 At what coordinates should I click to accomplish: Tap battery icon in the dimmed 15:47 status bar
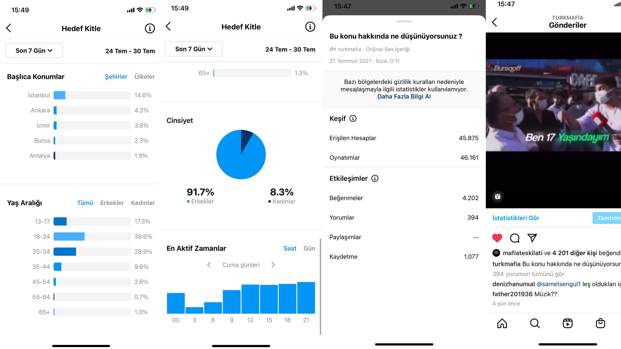tap(474, 6)
